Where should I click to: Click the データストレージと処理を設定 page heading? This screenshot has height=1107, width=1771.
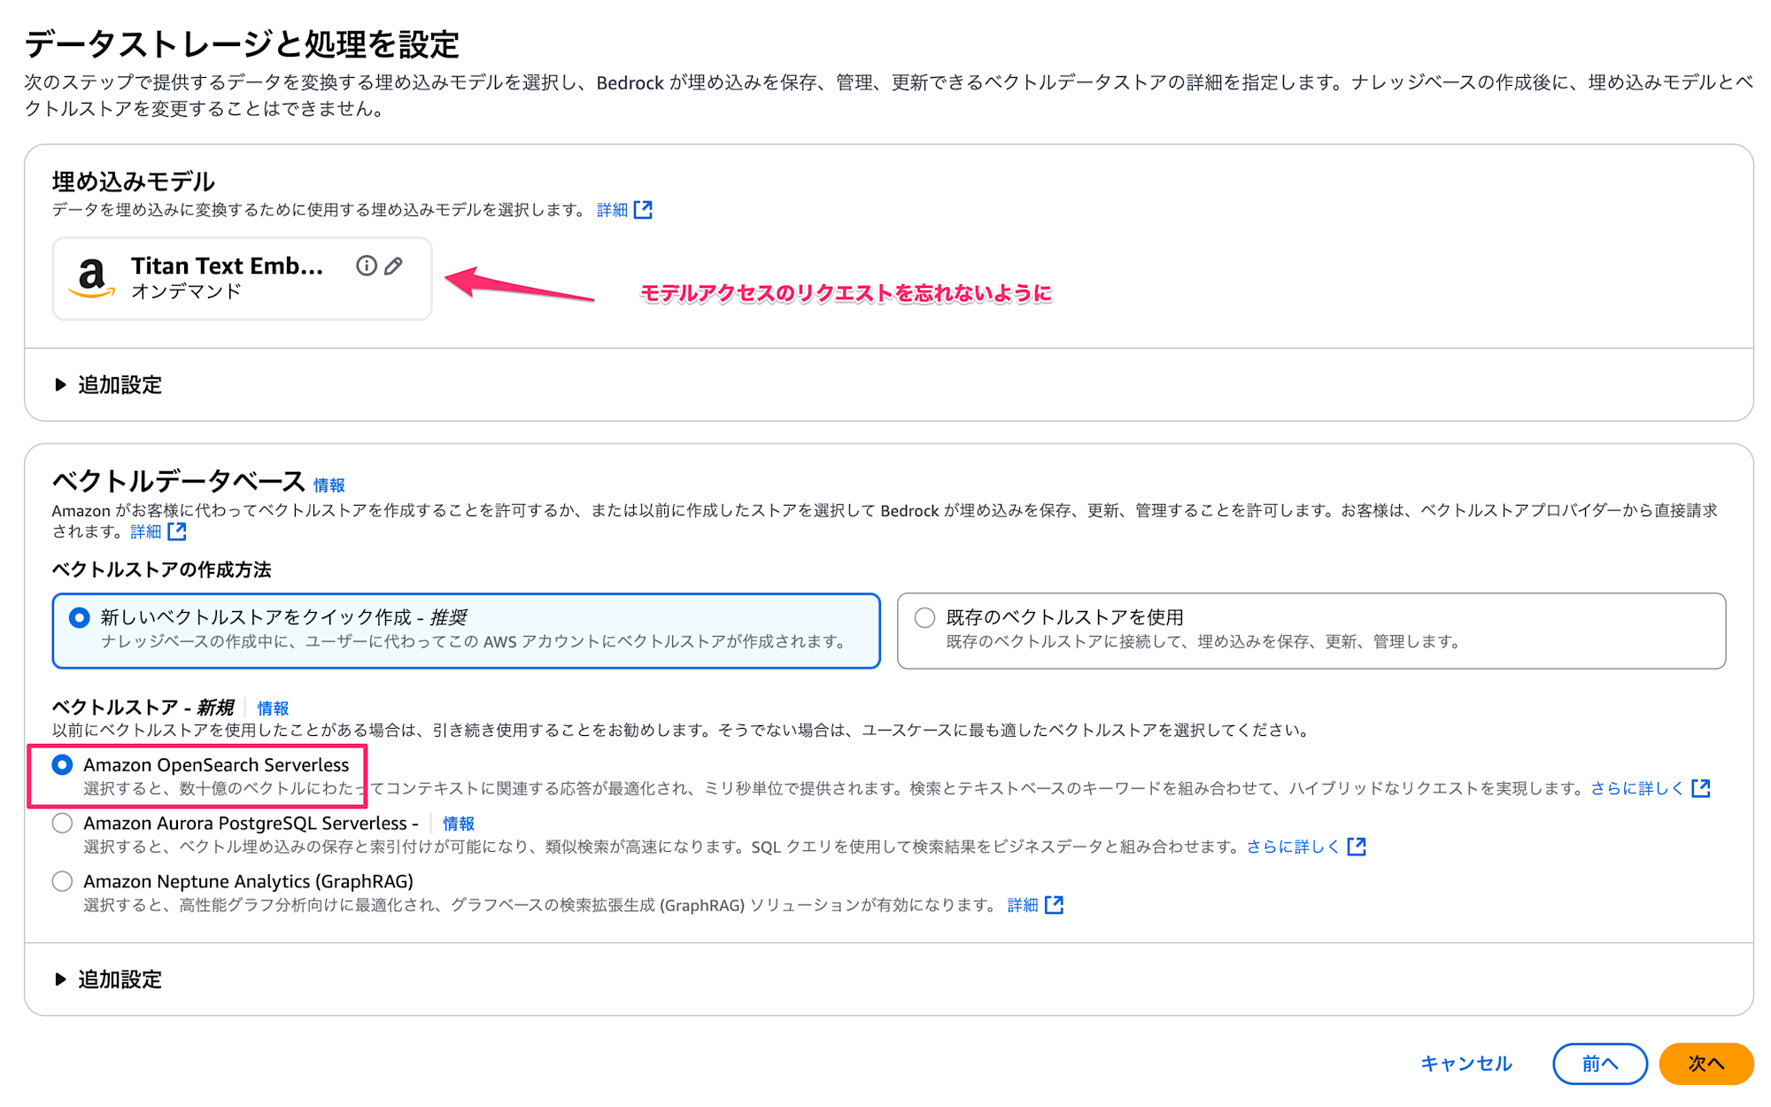coord(242,44)
